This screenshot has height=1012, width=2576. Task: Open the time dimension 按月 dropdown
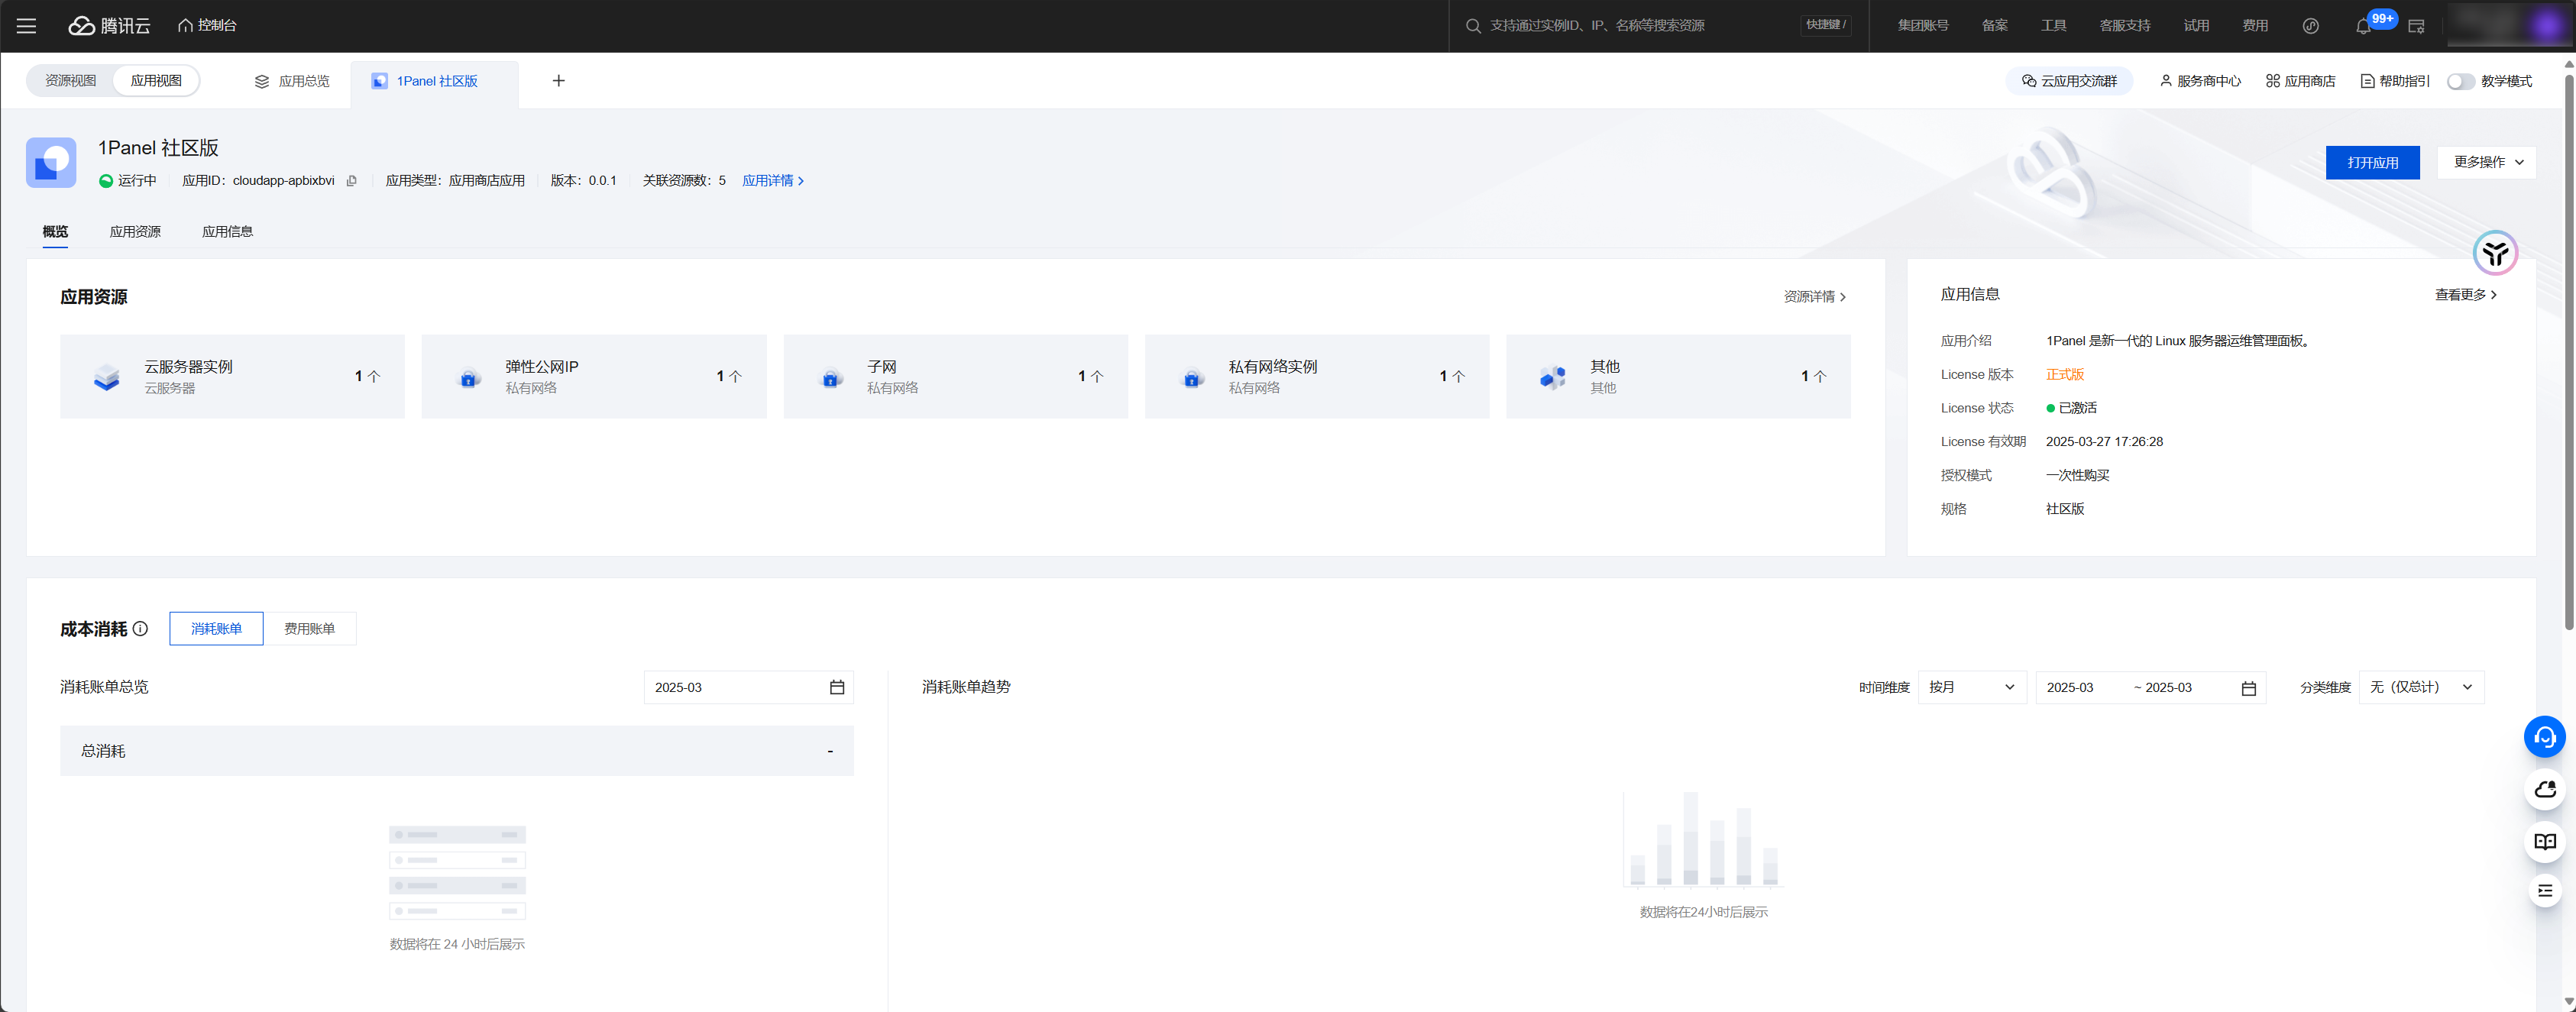point(1972,688)
